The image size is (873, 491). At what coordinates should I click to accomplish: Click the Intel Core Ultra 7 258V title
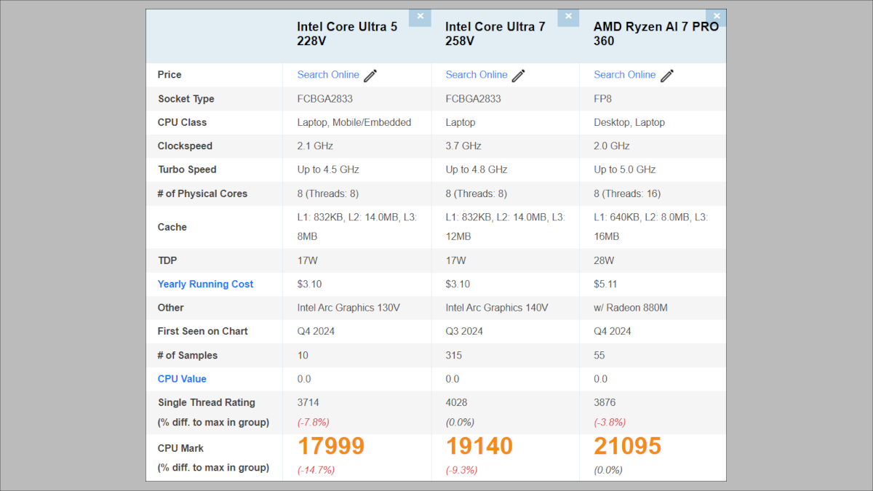[495, 34]
